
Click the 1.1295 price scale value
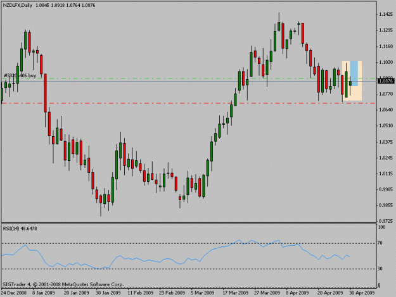(386, 30)
